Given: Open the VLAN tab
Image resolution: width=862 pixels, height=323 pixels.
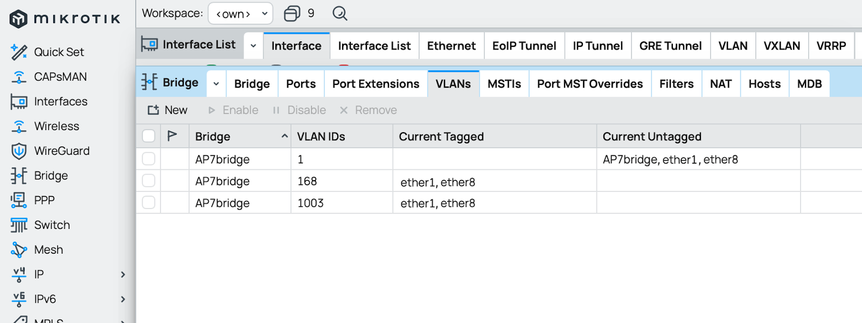Looking at the screenshot, I should [733, 46].
